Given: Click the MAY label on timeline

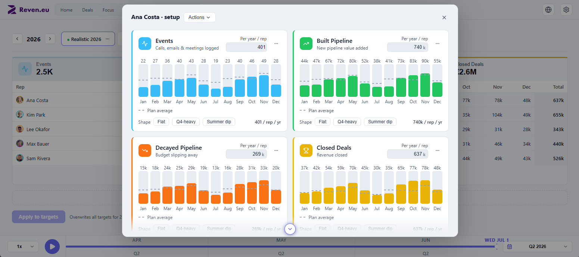Looking at the screenshot, I should [281, 240].
